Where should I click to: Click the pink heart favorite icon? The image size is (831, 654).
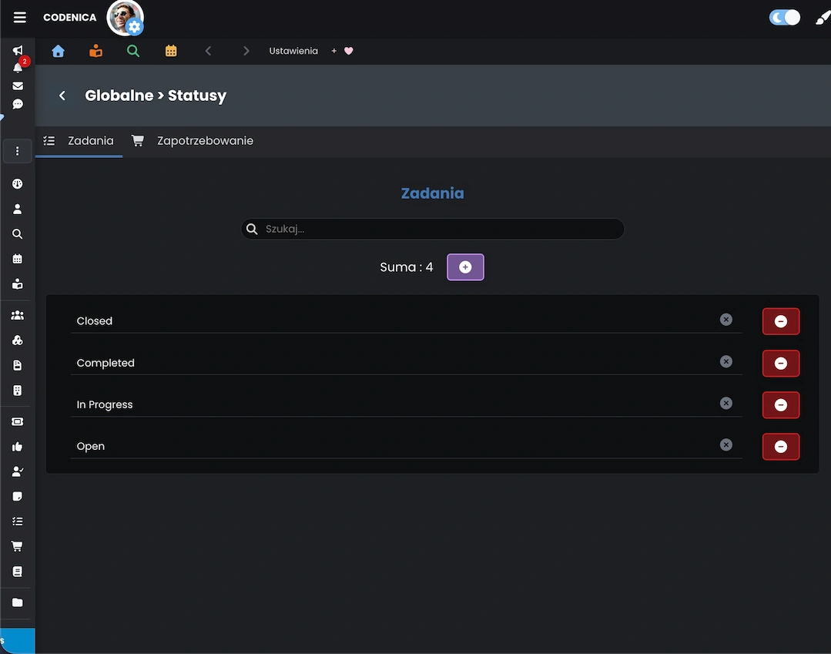[x=348, y=51]
